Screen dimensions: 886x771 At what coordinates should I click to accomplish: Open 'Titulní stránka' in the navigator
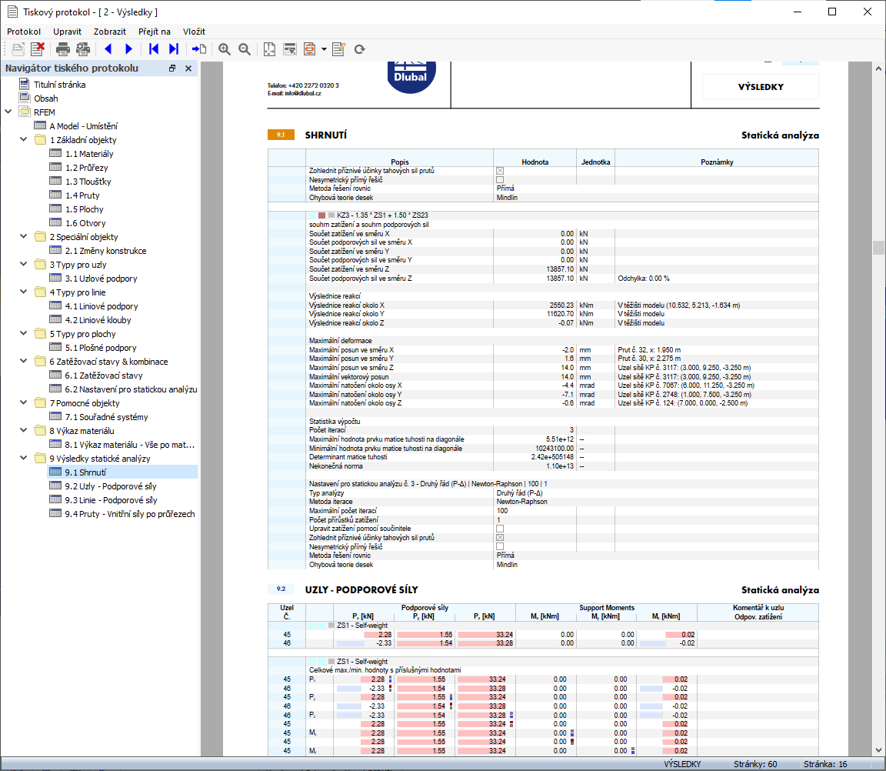[59, 85]
